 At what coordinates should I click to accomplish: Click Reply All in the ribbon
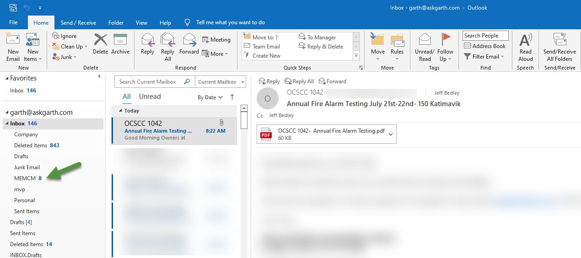coord(167,47)
